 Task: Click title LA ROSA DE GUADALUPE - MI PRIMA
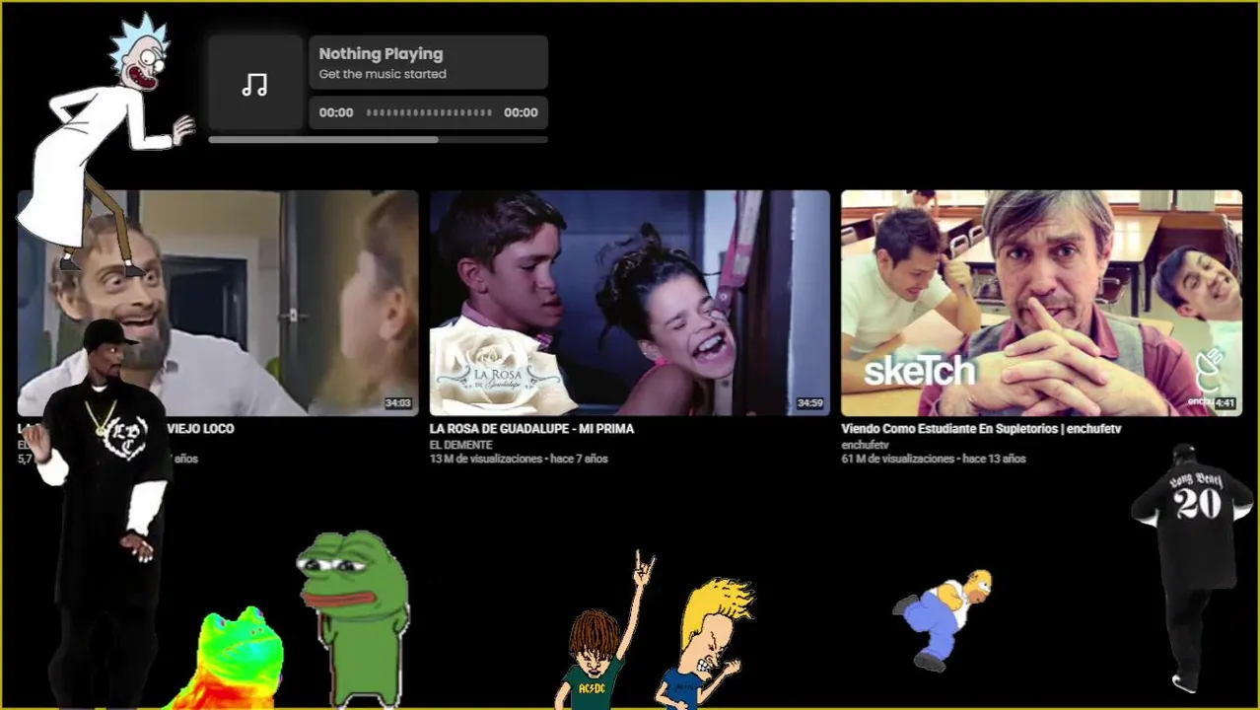coord(531,429)
